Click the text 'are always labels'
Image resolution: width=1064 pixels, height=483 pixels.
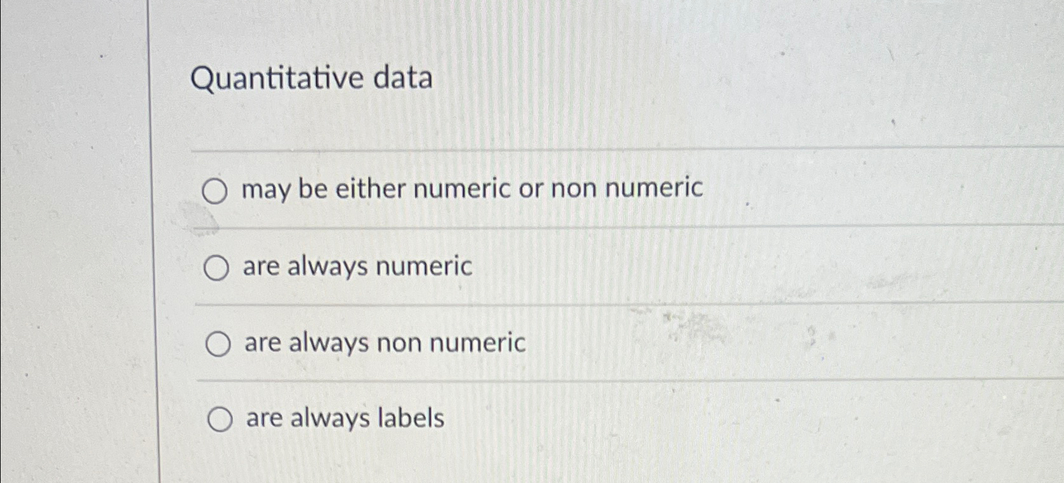point(343,417)
